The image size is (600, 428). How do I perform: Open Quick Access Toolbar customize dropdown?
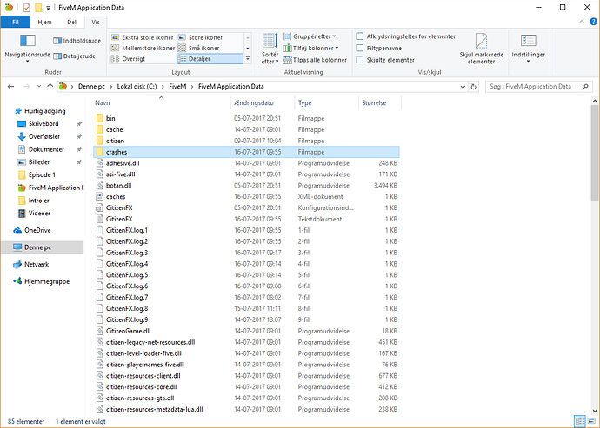48,8
